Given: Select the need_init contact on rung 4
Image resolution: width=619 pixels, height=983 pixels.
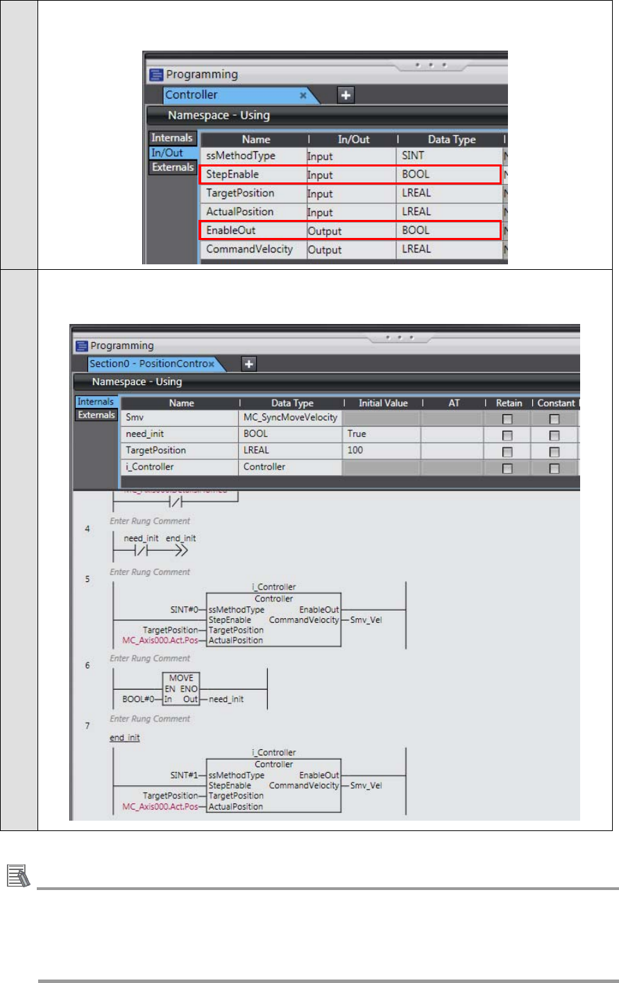Looking at the screenshot, I should pos(139,546).
